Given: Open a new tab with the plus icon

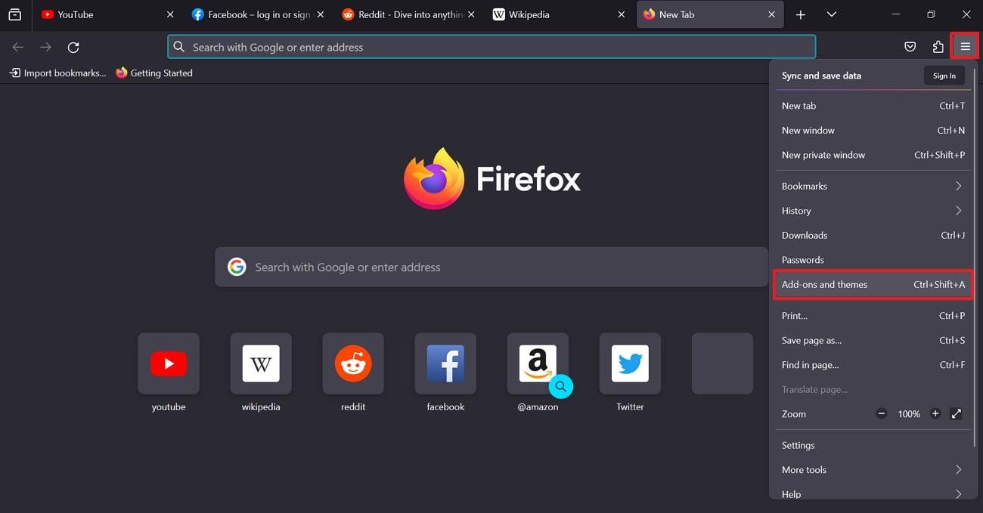Looking at the screenshot, I should coord(800,14).
